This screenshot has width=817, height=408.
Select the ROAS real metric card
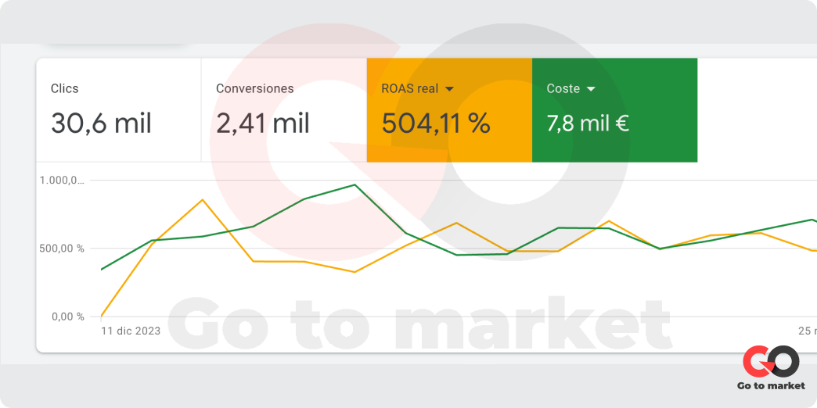pos(449,109)
